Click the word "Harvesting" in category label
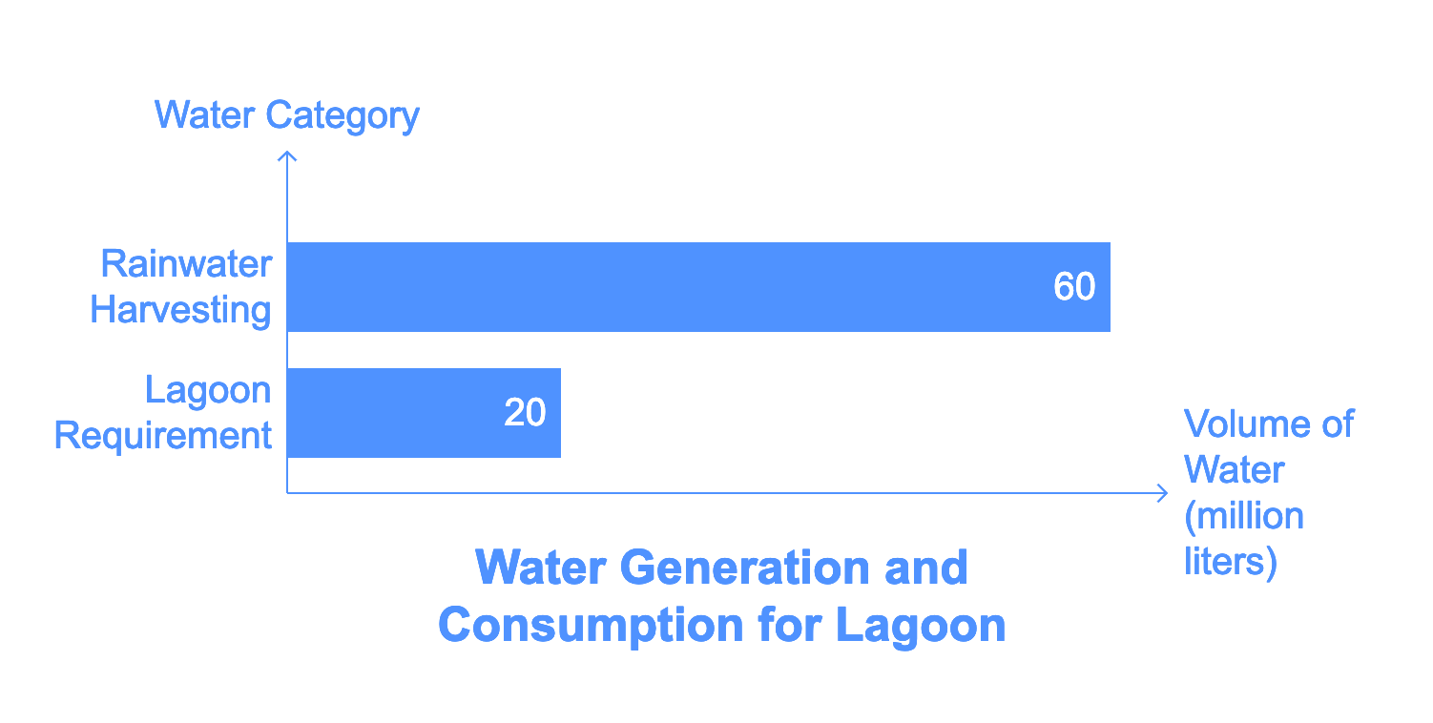The width and height of the screenshot is (1433, 723). [x=181, y=310]
